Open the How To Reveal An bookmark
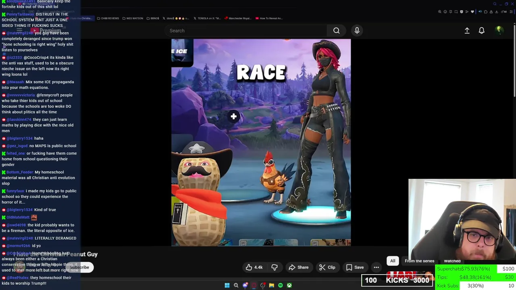Image resolution: width=516 pixels, height=290 pixels. tap(269, 18)
